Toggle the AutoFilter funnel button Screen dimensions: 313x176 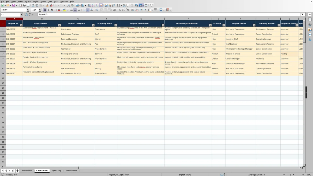[101, 5]
